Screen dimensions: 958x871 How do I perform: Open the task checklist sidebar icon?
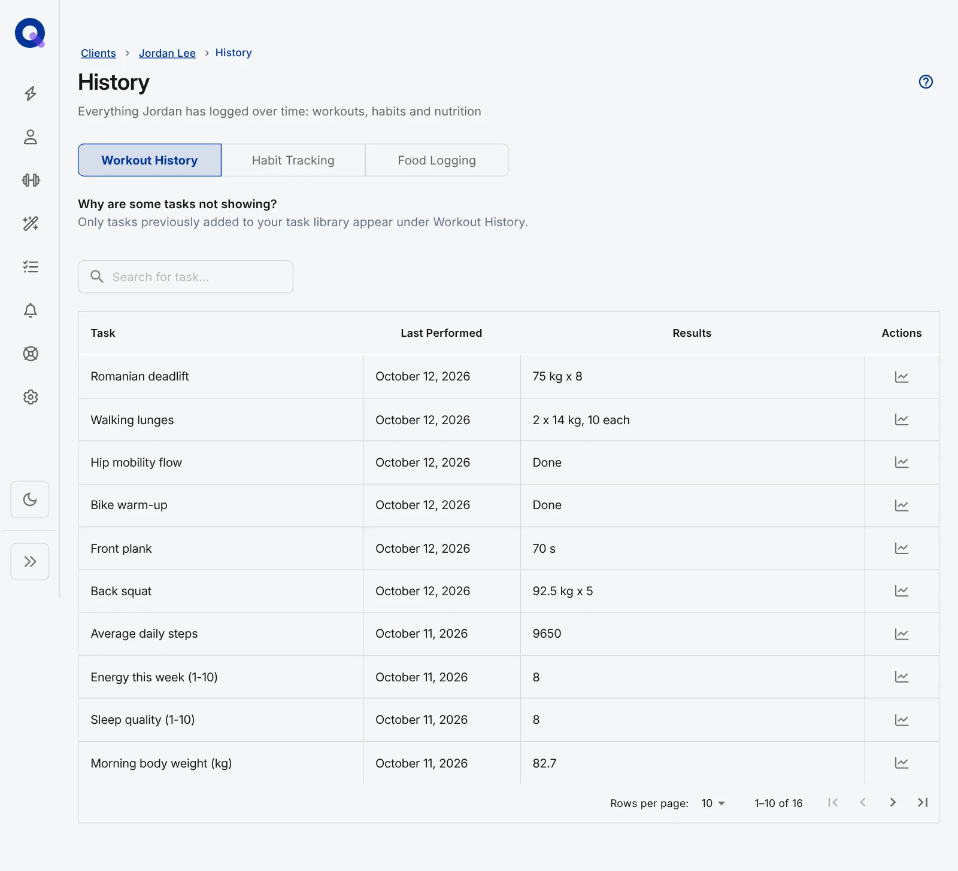tap(31, 267)
